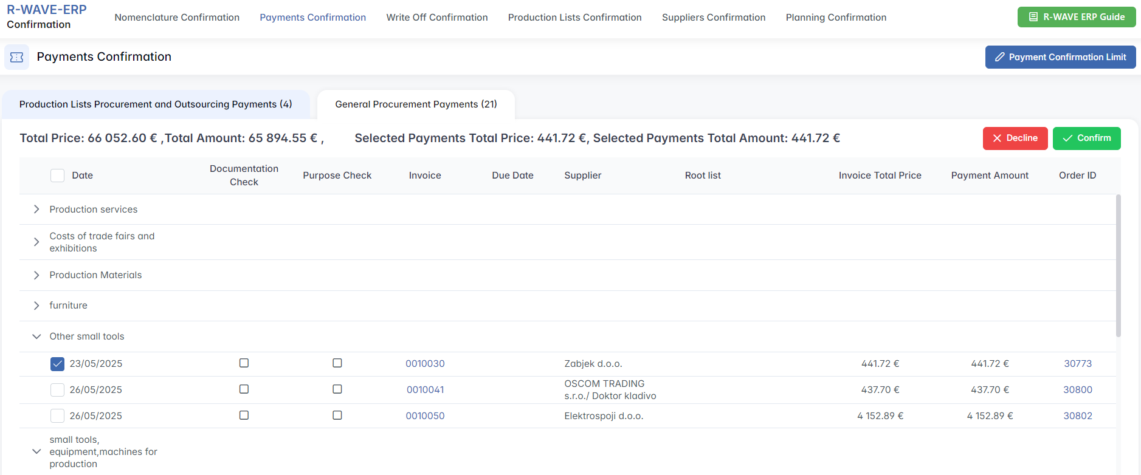1141x475 pixels.
Task: Uncheck the 23/05/2025 payment row checkbox
Action: 57,364
